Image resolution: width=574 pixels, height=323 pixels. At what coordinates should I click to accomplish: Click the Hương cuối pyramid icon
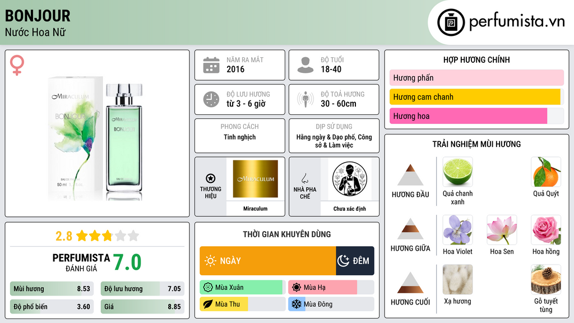tap(410, 283)
